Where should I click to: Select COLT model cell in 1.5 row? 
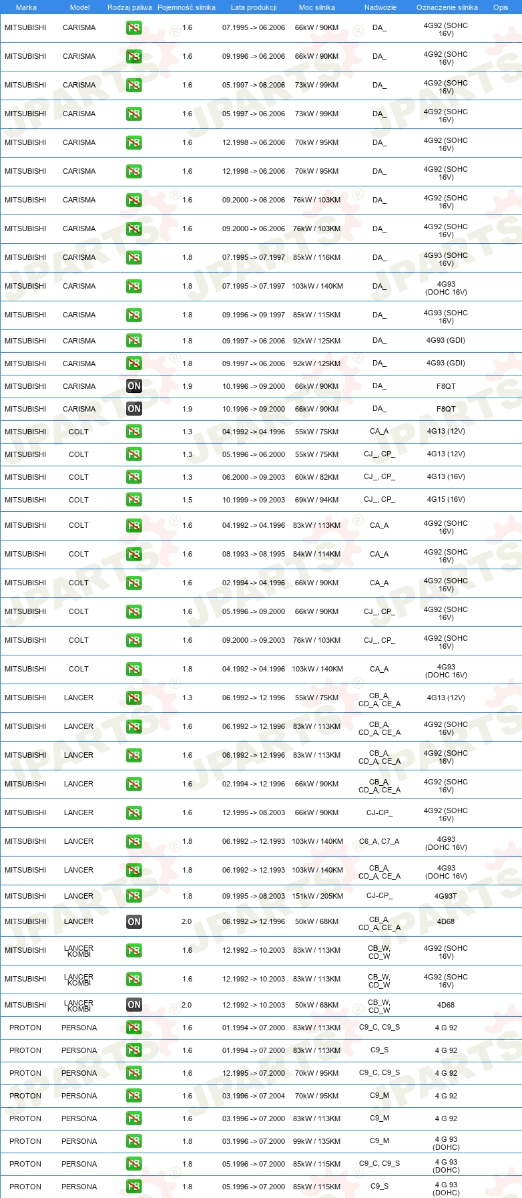79,500
